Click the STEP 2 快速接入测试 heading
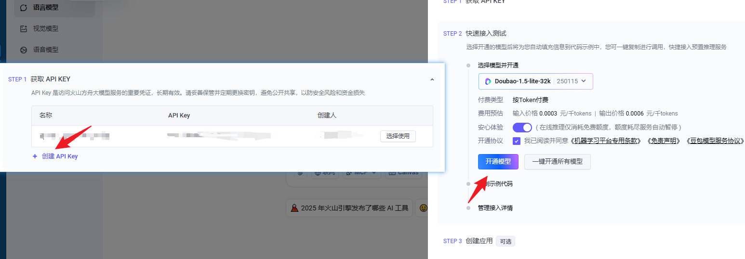The width and height of the screenshot is (745, 259). (x=475, y=34)
